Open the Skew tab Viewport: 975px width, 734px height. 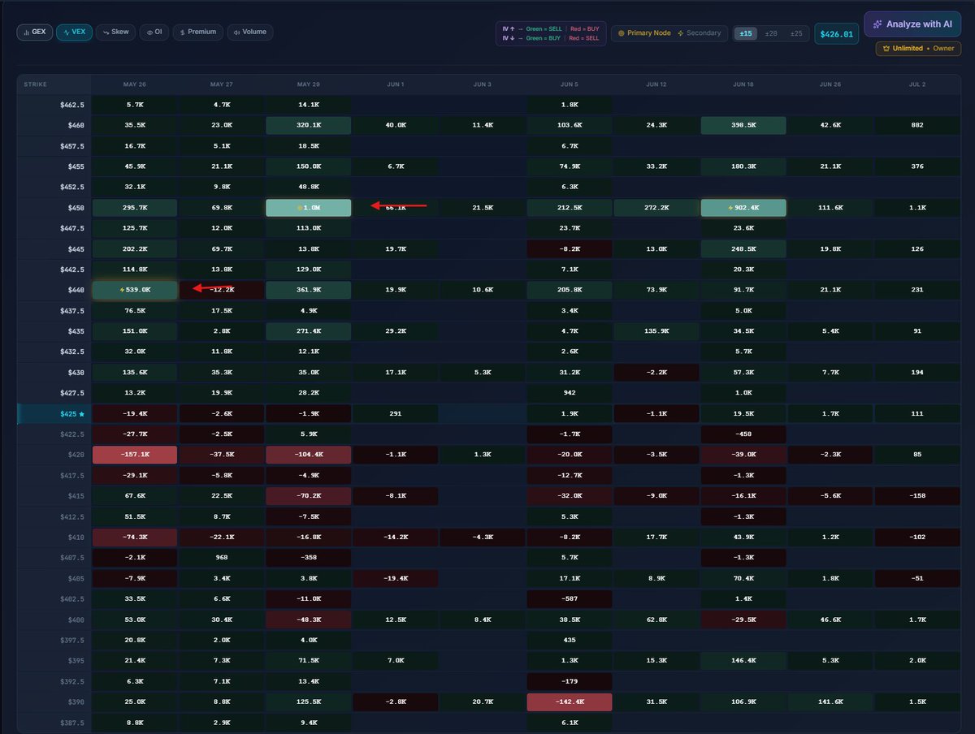(x=115, y=32)
